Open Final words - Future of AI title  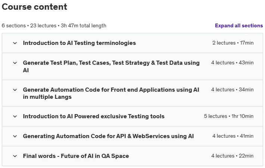pyautogui.click(x=76, y=156)
